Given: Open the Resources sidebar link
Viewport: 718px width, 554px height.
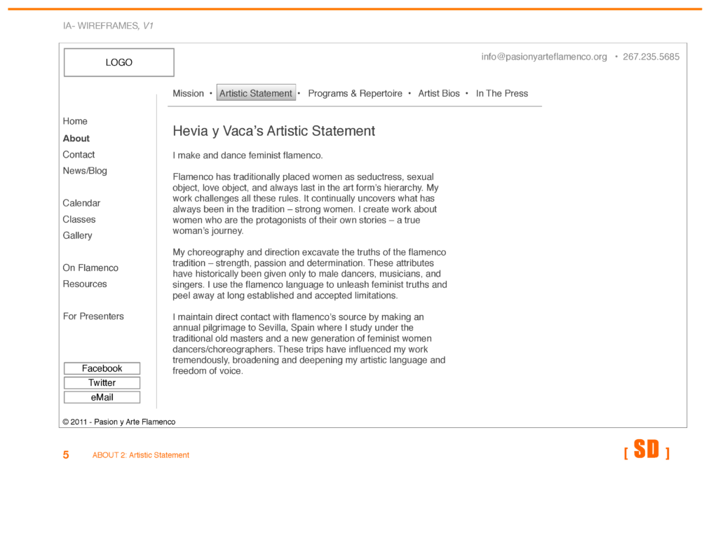Looking at the screenshot, I should (x=85, y=284).
